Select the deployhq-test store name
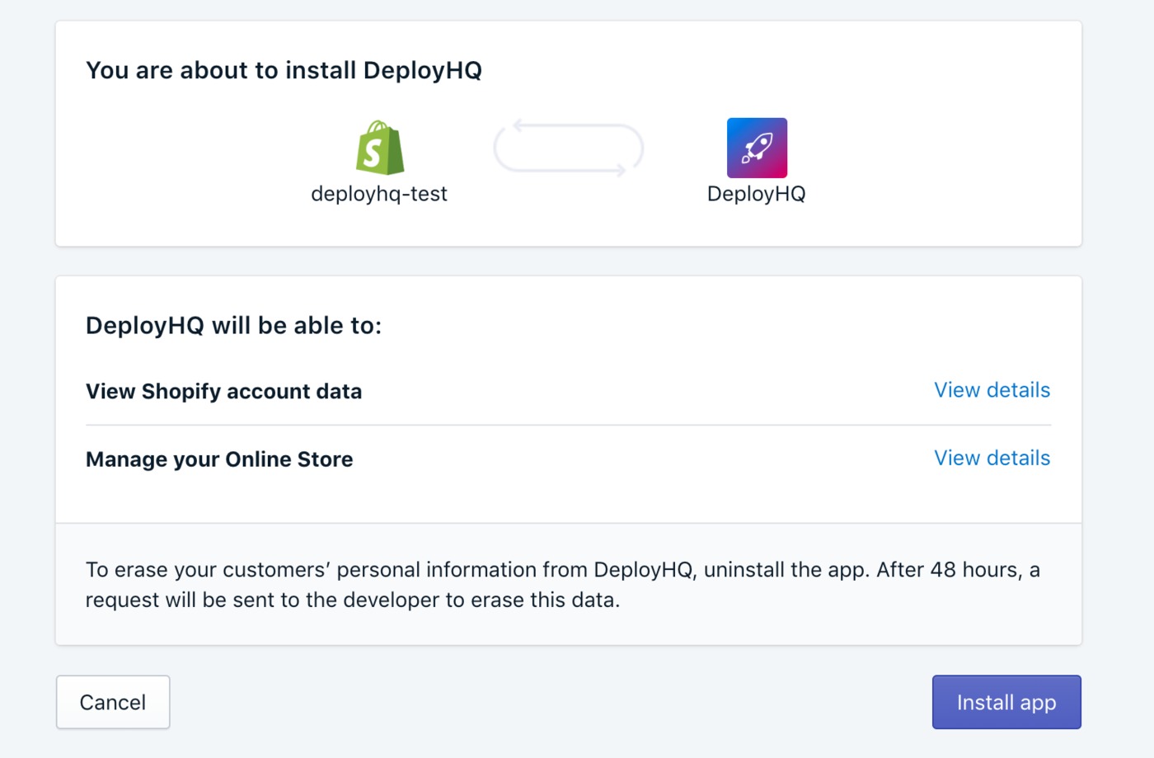Image resolution: width=1154 pixels, height=758 pixels. 379,194
